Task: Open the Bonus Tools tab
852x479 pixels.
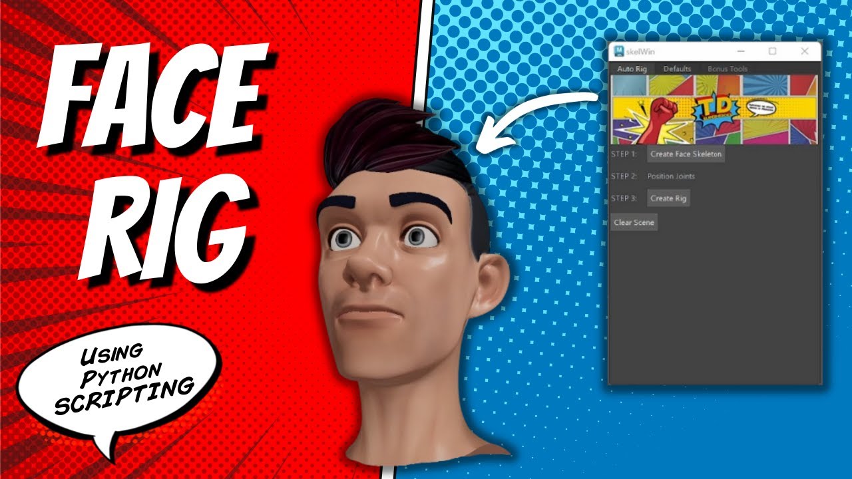Action: [x=728, y=69]
